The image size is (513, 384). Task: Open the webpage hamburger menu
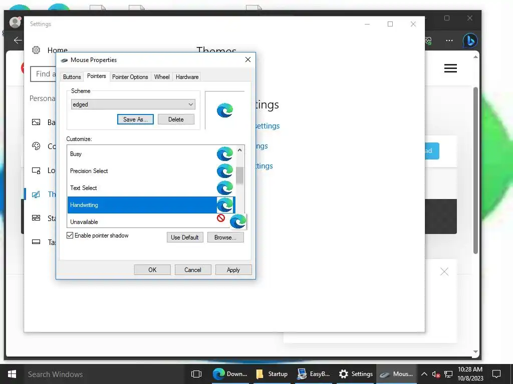[450, 68]
